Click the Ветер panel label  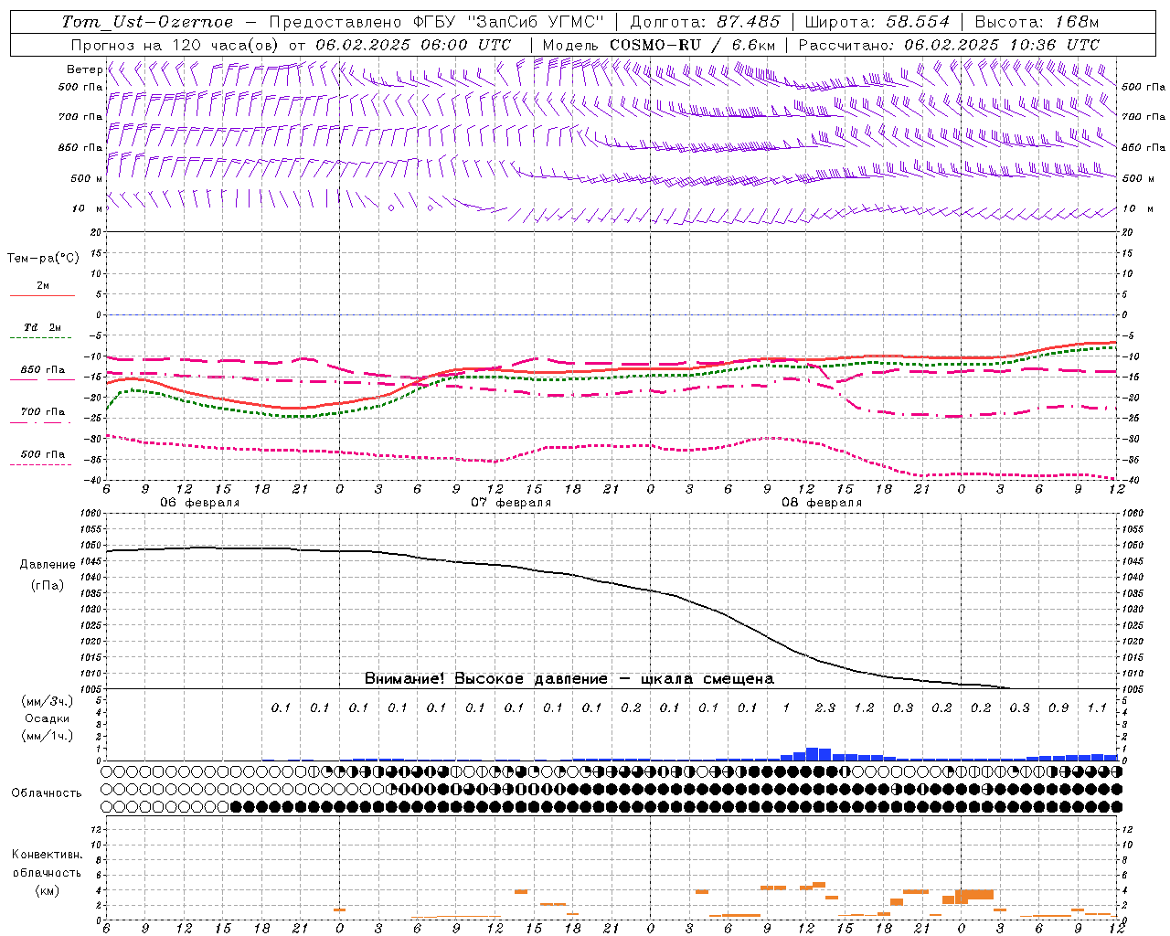(84, 69)
